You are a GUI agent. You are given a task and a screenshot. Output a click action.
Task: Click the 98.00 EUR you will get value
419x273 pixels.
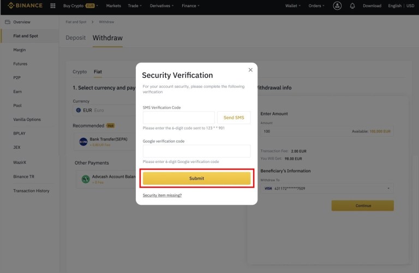(293, 159)
